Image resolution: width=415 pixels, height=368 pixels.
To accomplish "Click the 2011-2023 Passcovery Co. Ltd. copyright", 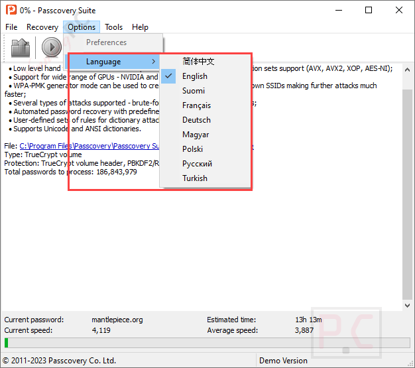I will point(59,361).
